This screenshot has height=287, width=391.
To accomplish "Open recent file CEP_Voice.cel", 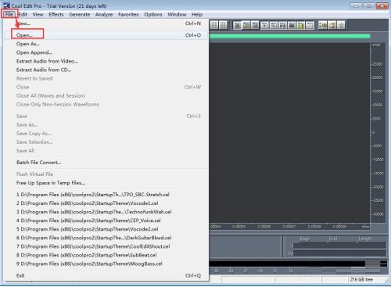I will coord(106,221).
